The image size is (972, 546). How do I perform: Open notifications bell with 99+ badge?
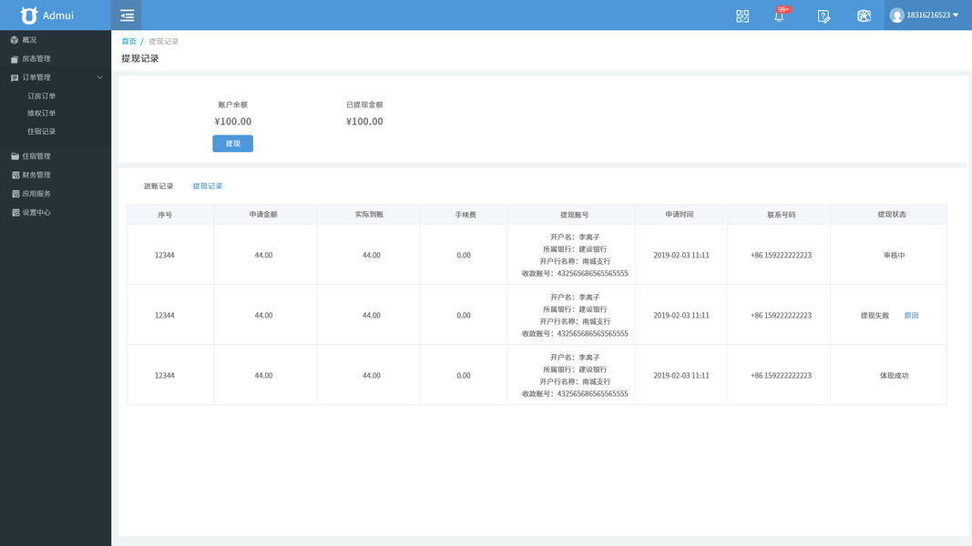[780, 15]
